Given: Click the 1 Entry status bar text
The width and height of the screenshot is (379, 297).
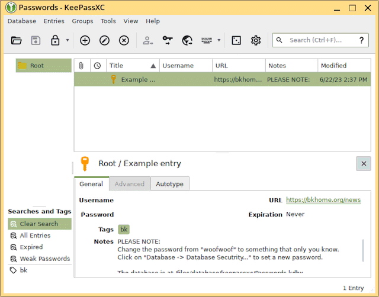Looking at the screenshot, I should (353, 288).
